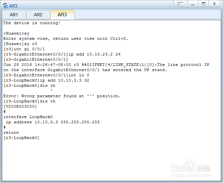Click the 'return' line in the output
Screen dimensions: 223x183
click(x=11, y=133)
